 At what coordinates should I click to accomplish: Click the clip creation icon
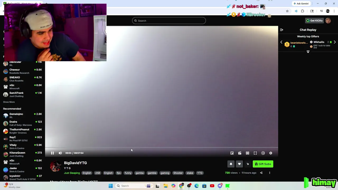point(240,153)
